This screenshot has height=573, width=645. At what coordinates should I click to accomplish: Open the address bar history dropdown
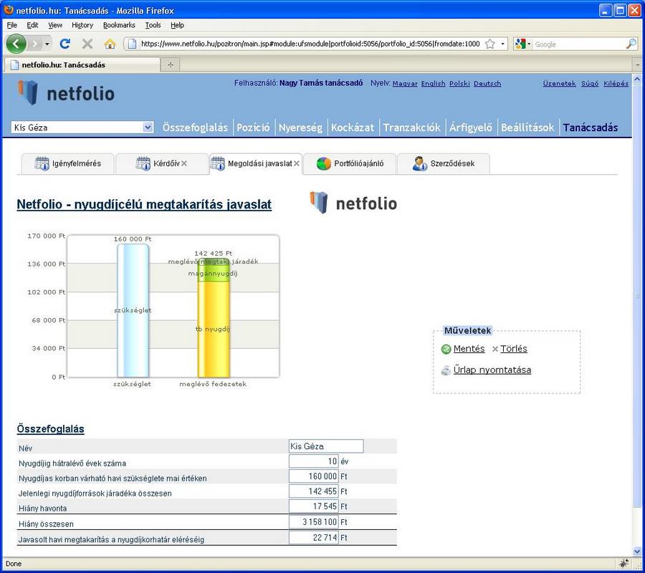click(x=502, y=44)
